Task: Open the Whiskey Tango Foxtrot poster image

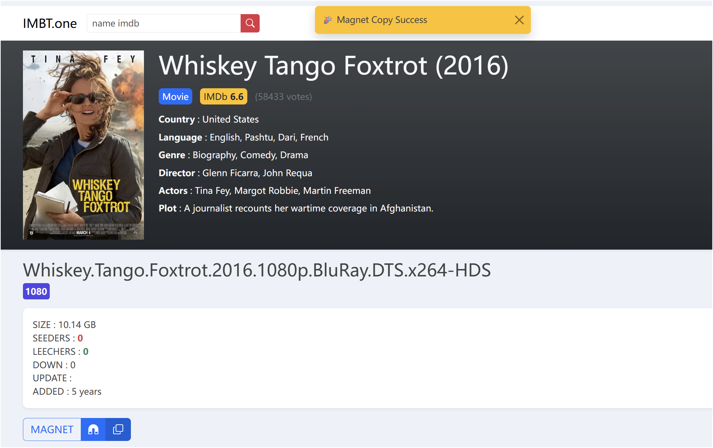Action: pyautogui.click(x=83, y=145)
